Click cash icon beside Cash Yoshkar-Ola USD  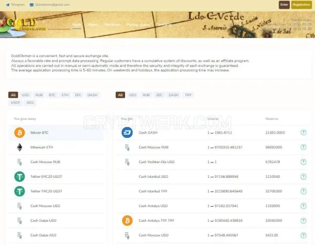(127, 162)
